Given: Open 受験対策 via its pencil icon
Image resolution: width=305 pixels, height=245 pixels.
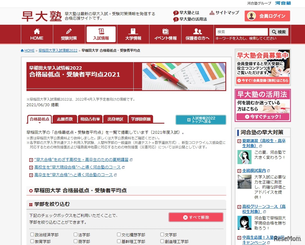Looking at the screenshot, I should click(69, 31).
